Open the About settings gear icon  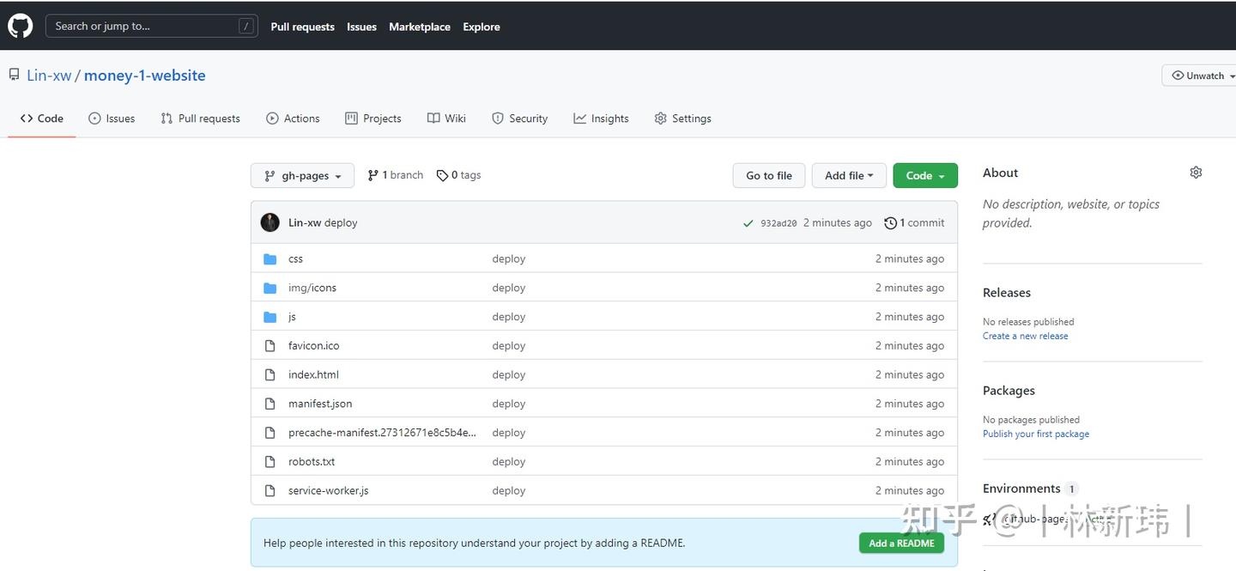click(x=1196, y=173)
